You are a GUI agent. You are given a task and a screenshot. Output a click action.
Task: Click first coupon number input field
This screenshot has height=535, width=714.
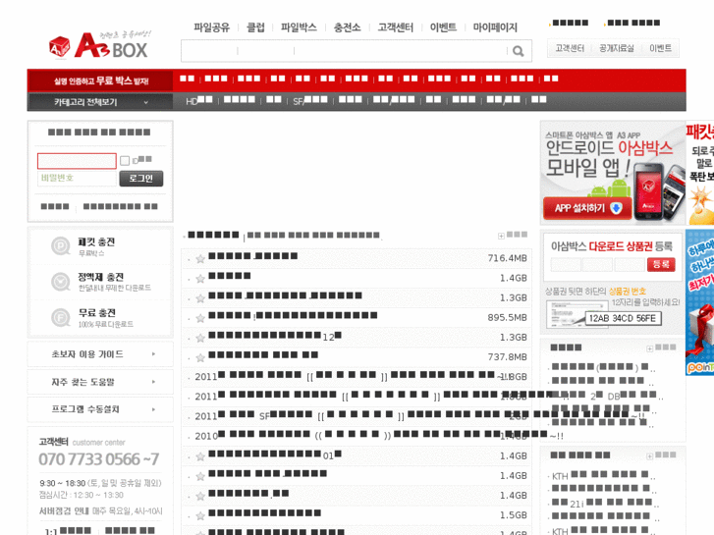pos(566,264)
